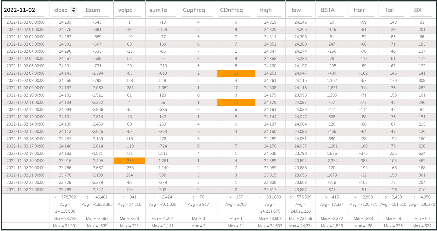Click the Hair column header
The image size is (437, 231).
point(359,10)
